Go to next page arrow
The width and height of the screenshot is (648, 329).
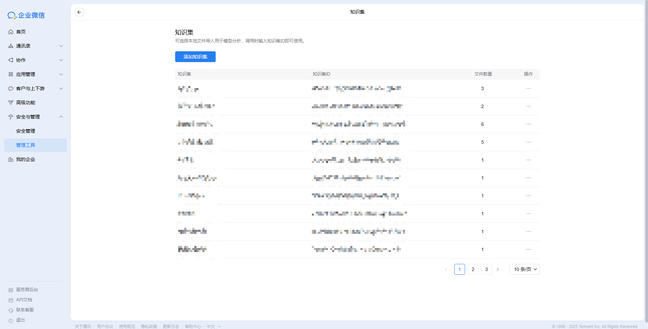pos(497,269)
